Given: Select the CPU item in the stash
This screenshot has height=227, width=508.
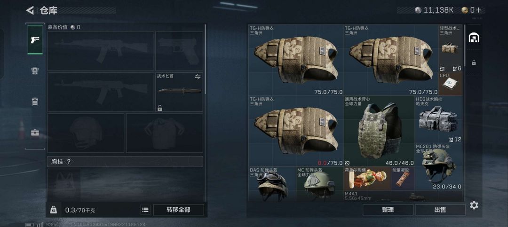Looking at the screenshot, I should pos(450,84).
